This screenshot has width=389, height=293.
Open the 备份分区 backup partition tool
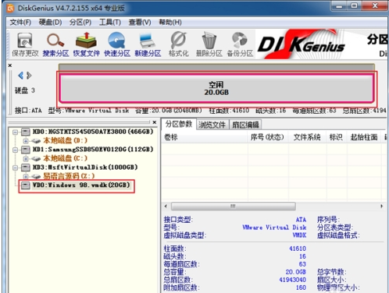[240, 44]
